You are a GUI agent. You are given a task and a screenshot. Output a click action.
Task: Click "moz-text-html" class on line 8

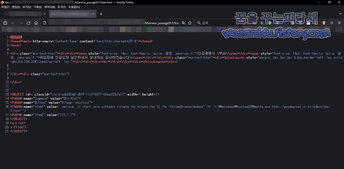(56, 74)
